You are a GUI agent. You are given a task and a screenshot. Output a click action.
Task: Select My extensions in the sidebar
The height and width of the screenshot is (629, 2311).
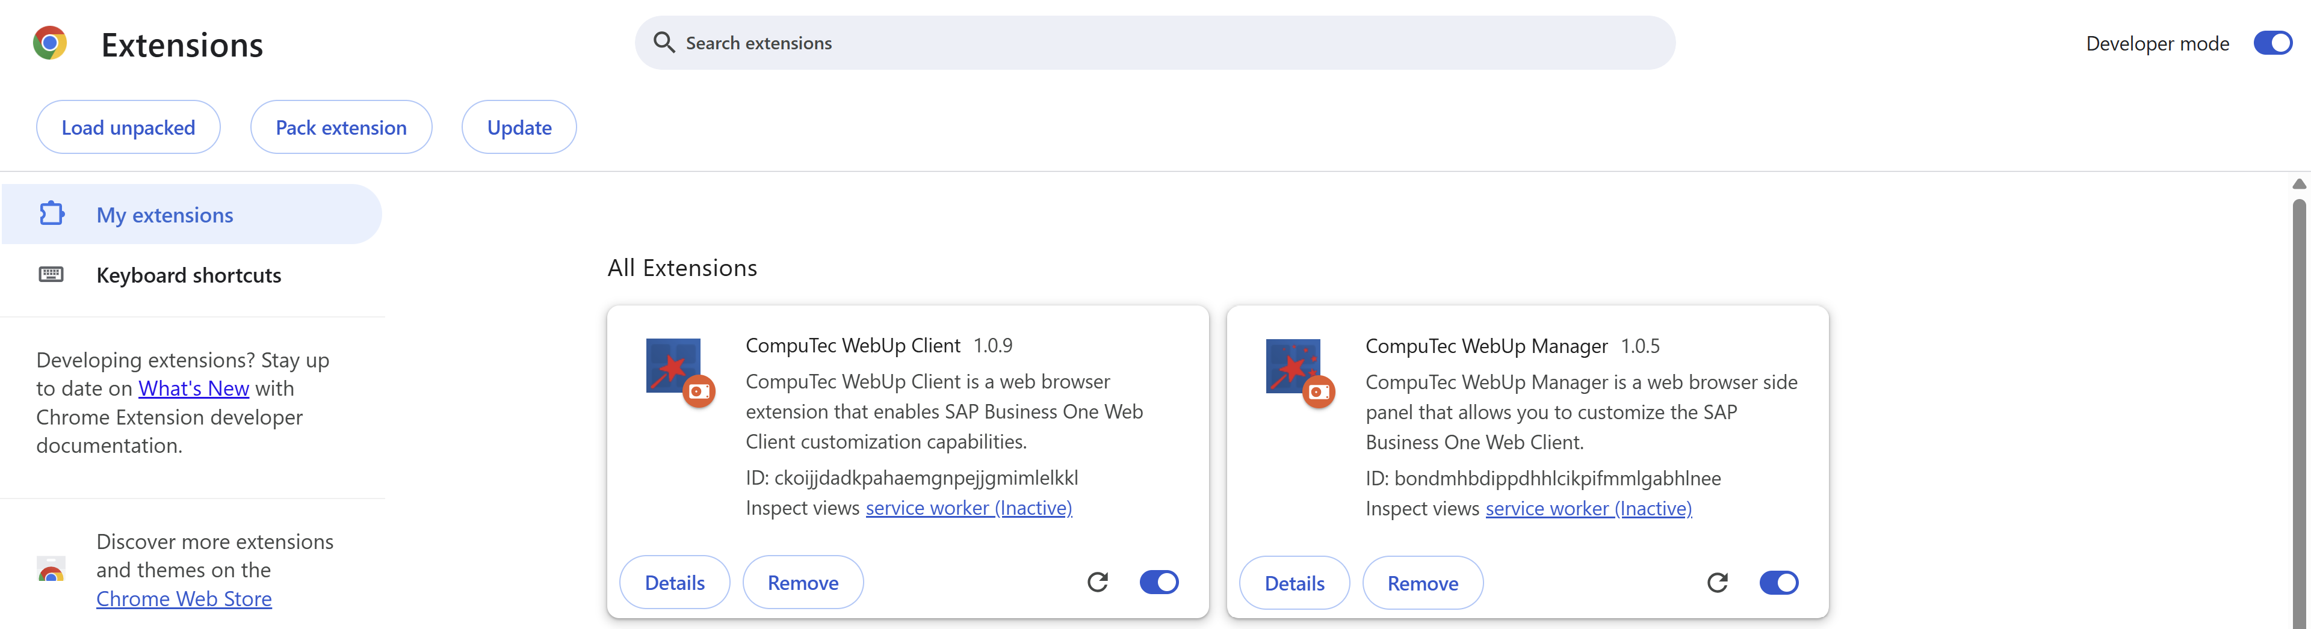coord(164,214)
